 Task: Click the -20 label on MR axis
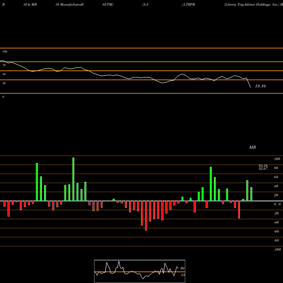[276, 213]
